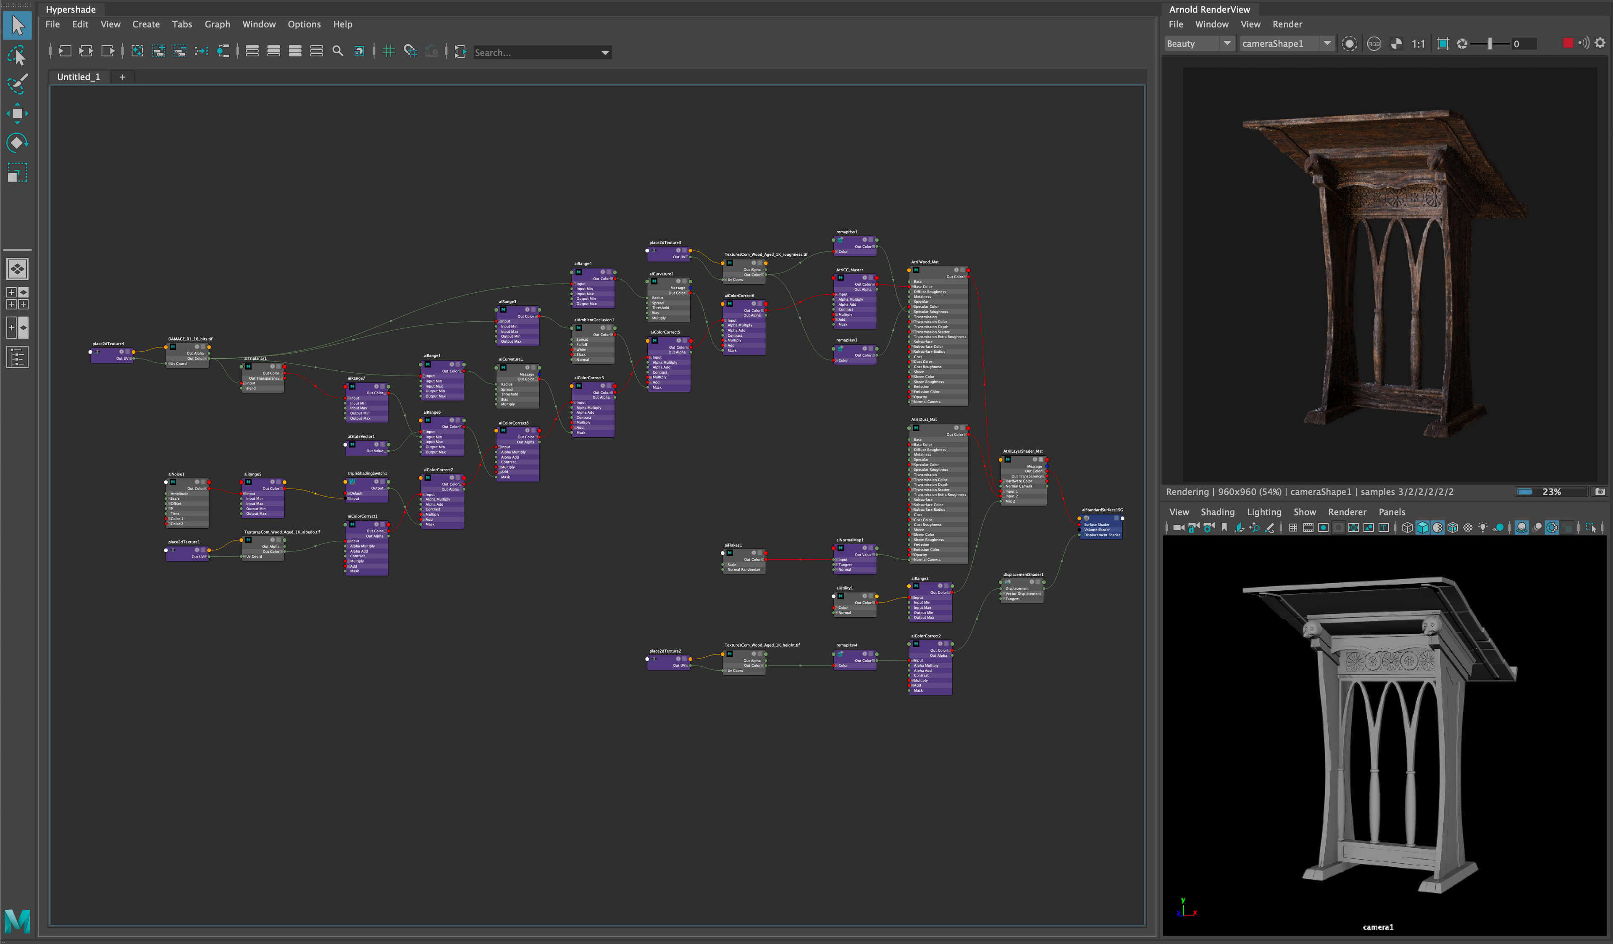Select the Lasso tool in the left toolbox
1613x944 pixels.
[17, 56]
